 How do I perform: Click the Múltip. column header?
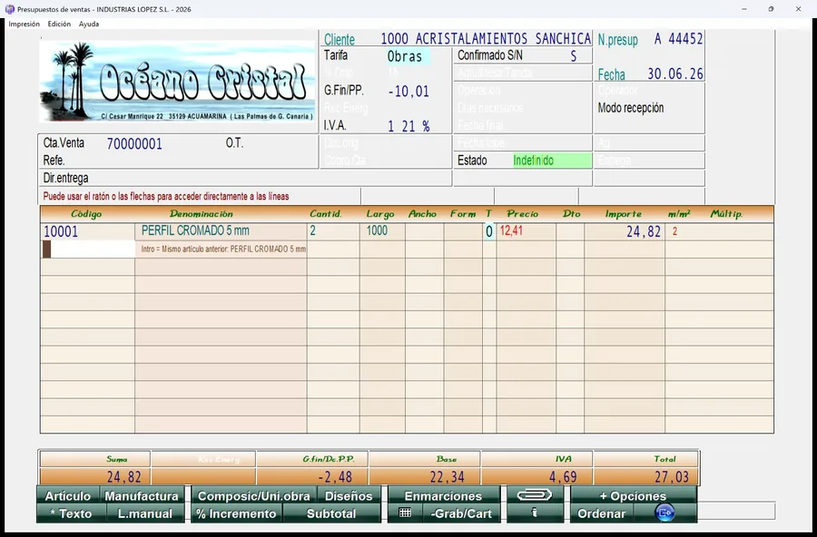(727, 213)
